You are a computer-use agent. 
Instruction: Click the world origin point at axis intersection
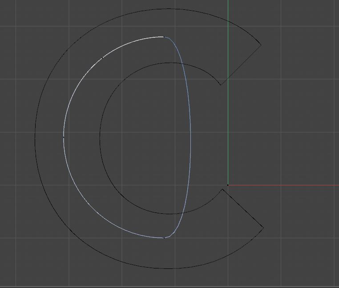(x=228, y=185)
